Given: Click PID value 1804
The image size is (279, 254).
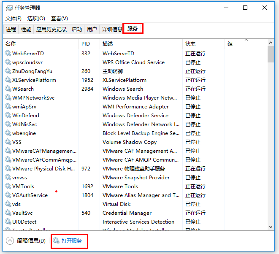Looking at the screenshot, I should click(87, 195).
